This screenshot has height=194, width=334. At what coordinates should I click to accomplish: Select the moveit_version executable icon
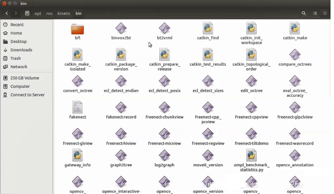click(208, 155)
